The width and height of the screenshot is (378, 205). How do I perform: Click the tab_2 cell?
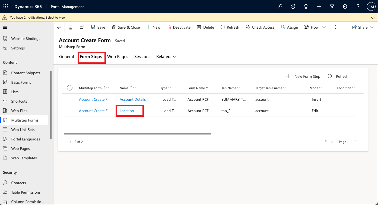tap(226, 111)
